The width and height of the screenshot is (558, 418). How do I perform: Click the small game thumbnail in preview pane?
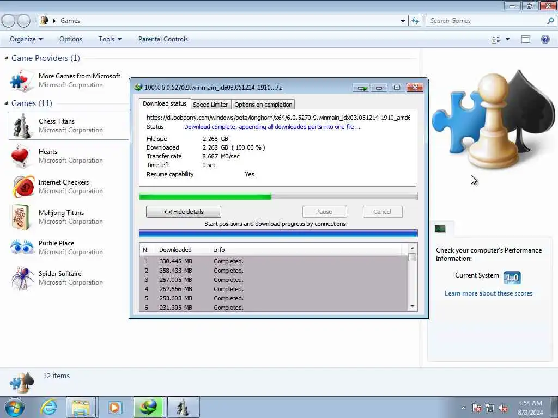(440, 229)
